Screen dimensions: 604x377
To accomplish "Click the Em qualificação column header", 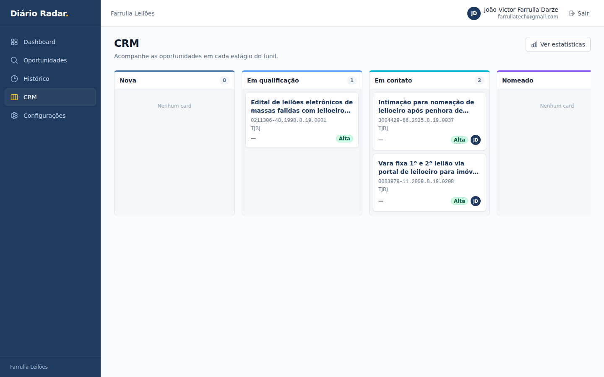I will pos(302,80).
